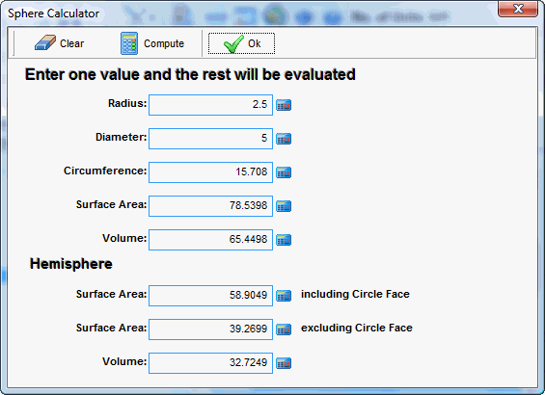
Task: Open calculator icon next to Circumference field
Action: 284,172
